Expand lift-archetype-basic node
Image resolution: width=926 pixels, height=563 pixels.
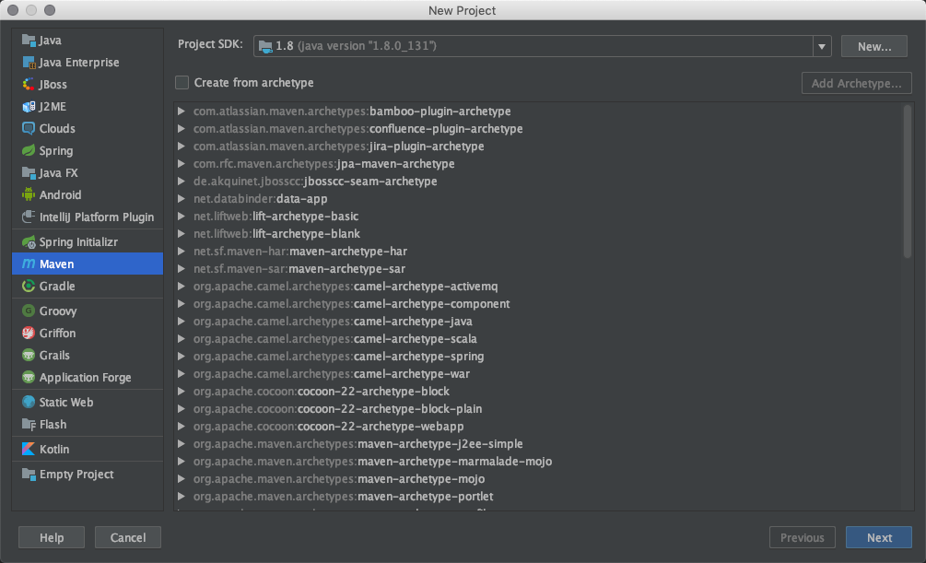182,217
